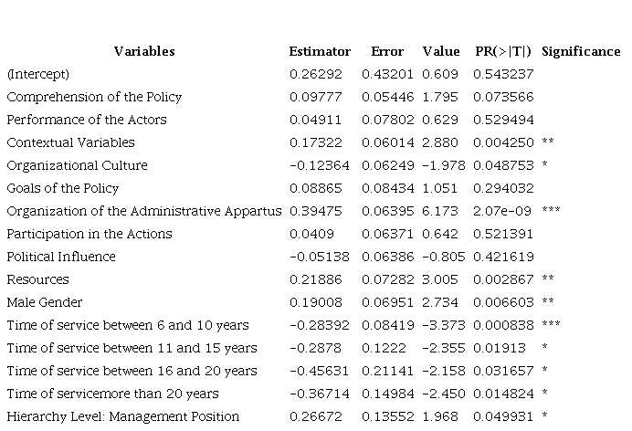Select the Goals of the Policy label
This screenshot has width=632, height=431.
pos(63,188)
